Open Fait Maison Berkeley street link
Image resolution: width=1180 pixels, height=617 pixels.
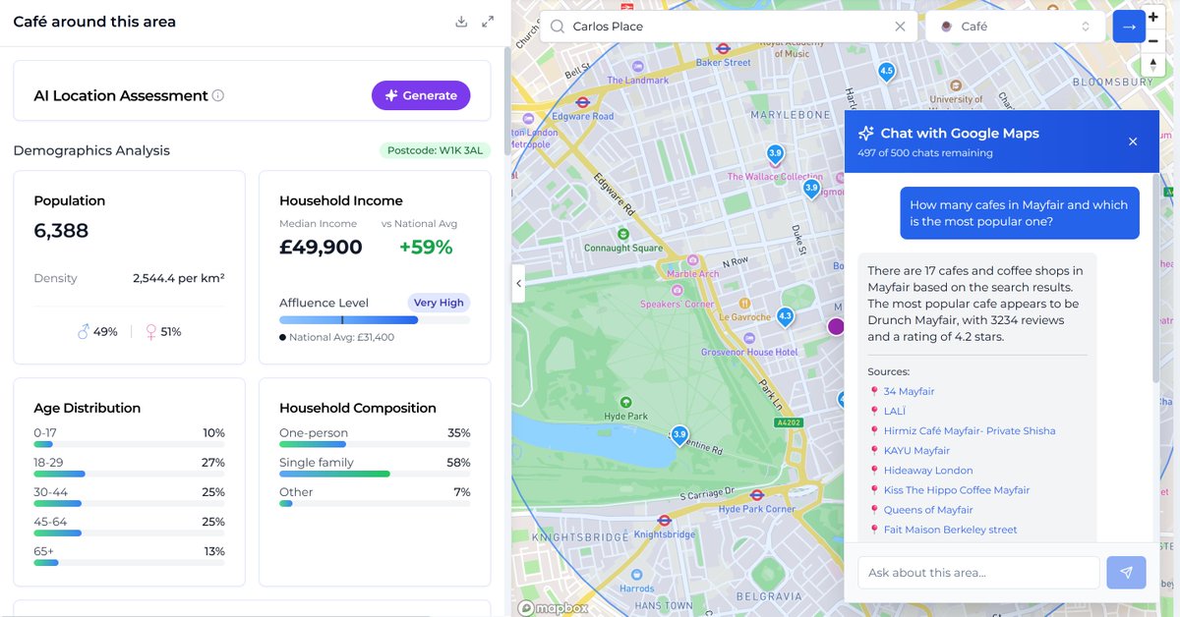(x=951, y=530)
